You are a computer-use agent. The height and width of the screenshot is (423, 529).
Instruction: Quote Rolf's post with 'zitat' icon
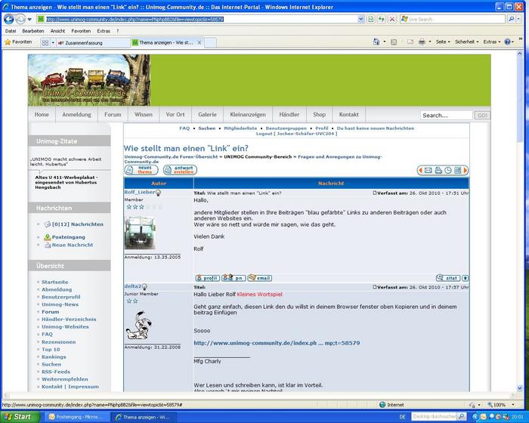pos(447,278)
